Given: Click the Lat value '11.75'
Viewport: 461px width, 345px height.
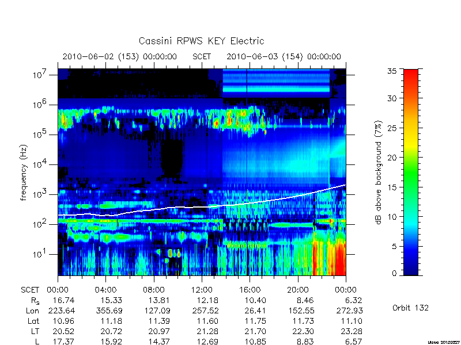Looking at the screenshot, I should pos(255,321).
